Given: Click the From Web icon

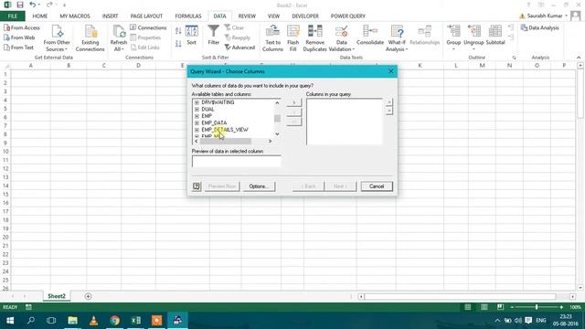Looking at the screenshot, I should point(6,37).
